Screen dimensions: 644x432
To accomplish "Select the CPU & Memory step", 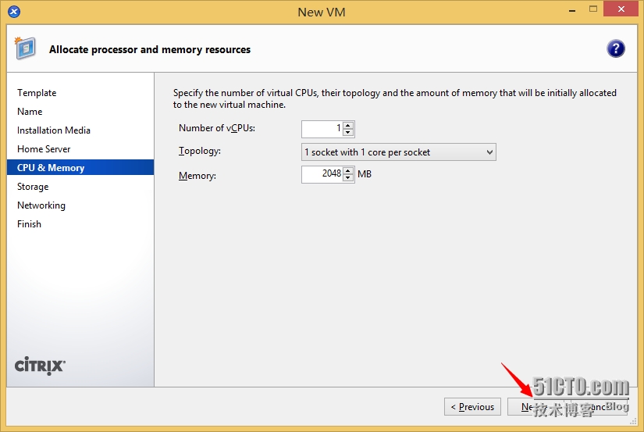I will [80, 168].
